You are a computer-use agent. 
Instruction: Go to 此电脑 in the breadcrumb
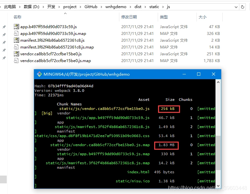click(10, 7)
